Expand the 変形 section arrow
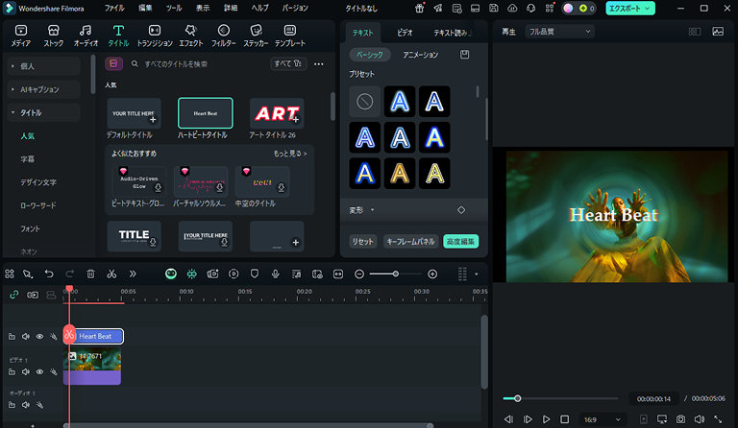Screen dimensions: 738x428 [x=372, y=210]
